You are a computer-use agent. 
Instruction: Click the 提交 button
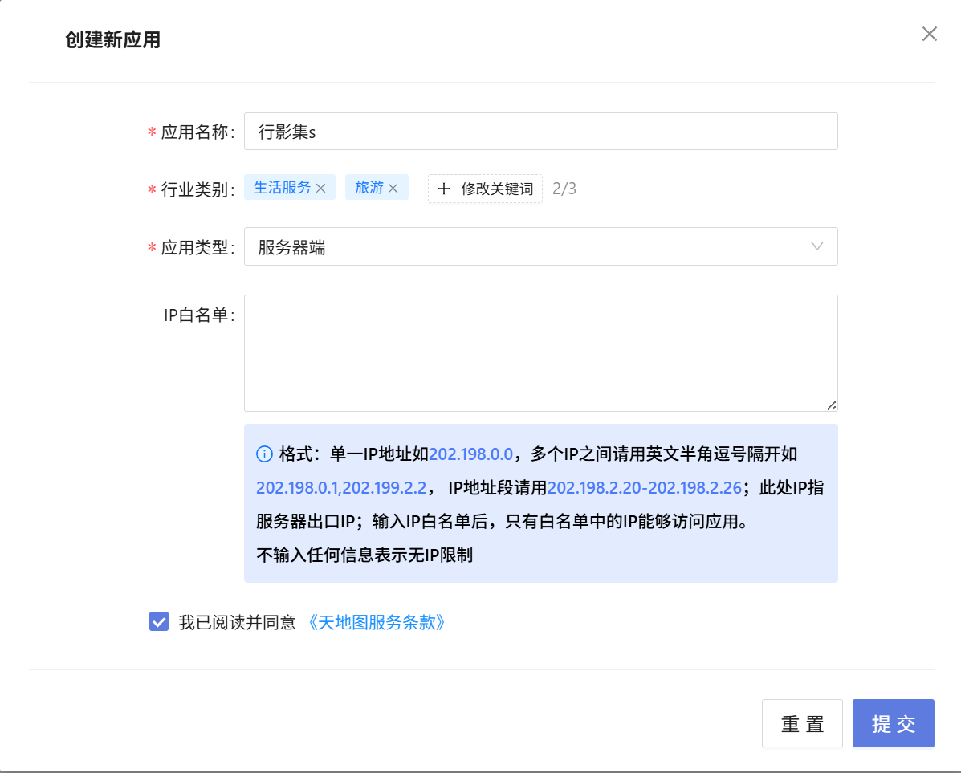[893, 723]
